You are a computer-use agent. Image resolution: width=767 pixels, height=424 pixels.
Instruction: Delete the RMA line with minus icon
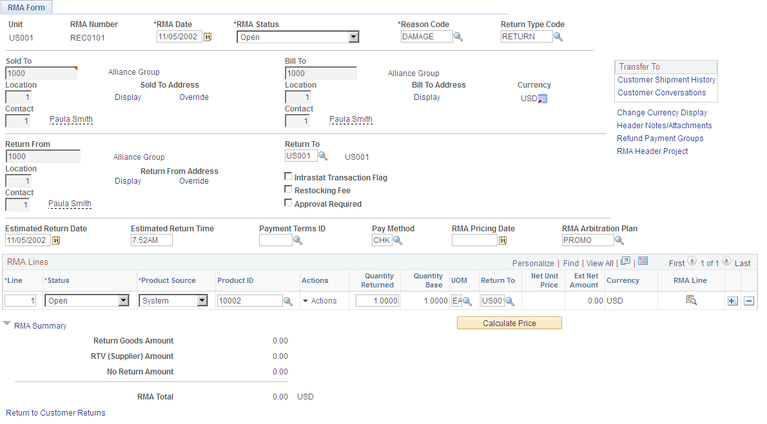(749, 302)
